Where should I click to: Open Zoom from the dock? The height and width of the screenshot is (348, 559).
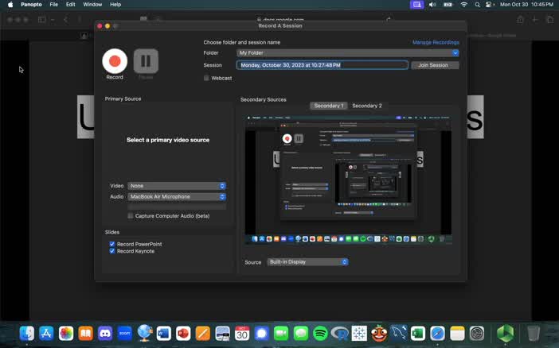coord(125,334)
